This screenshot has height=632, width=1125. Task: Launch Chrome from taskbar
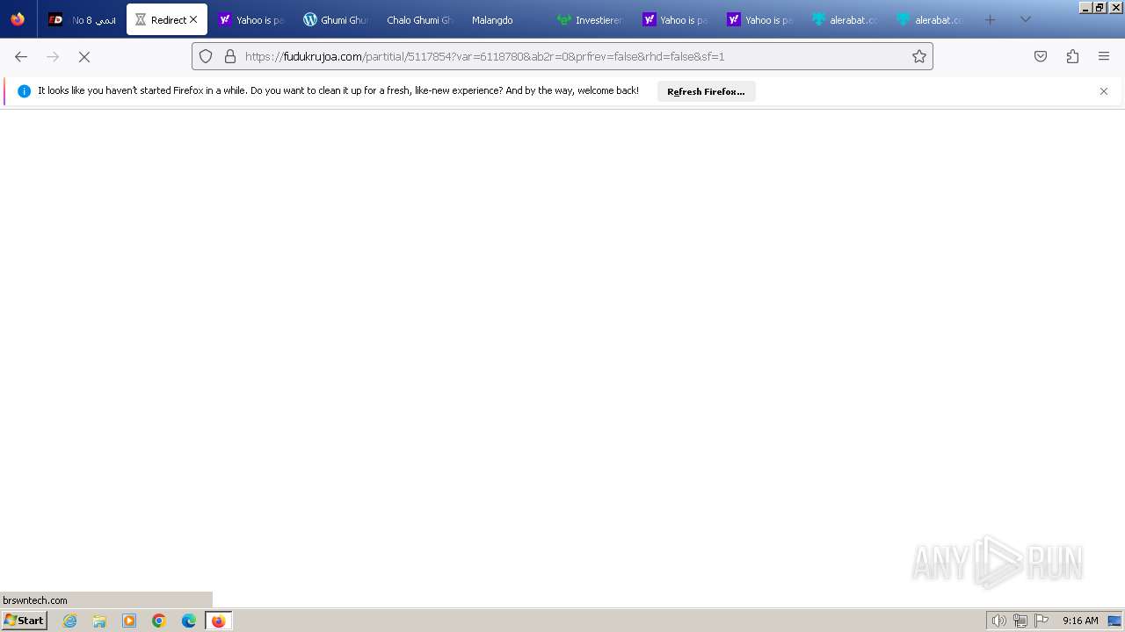click(x=159, y=621)
